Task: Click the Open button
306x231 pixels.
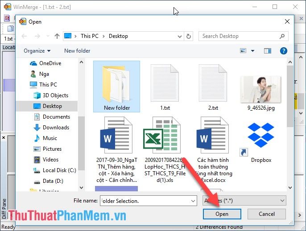Action: [222, 214]
